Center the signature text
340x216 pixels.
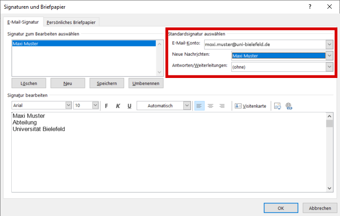click(210, 106)
